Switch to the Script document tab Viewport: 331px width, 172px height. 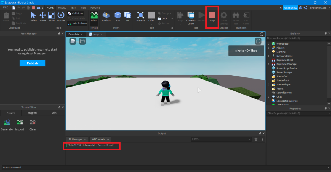tap(96, 34)
